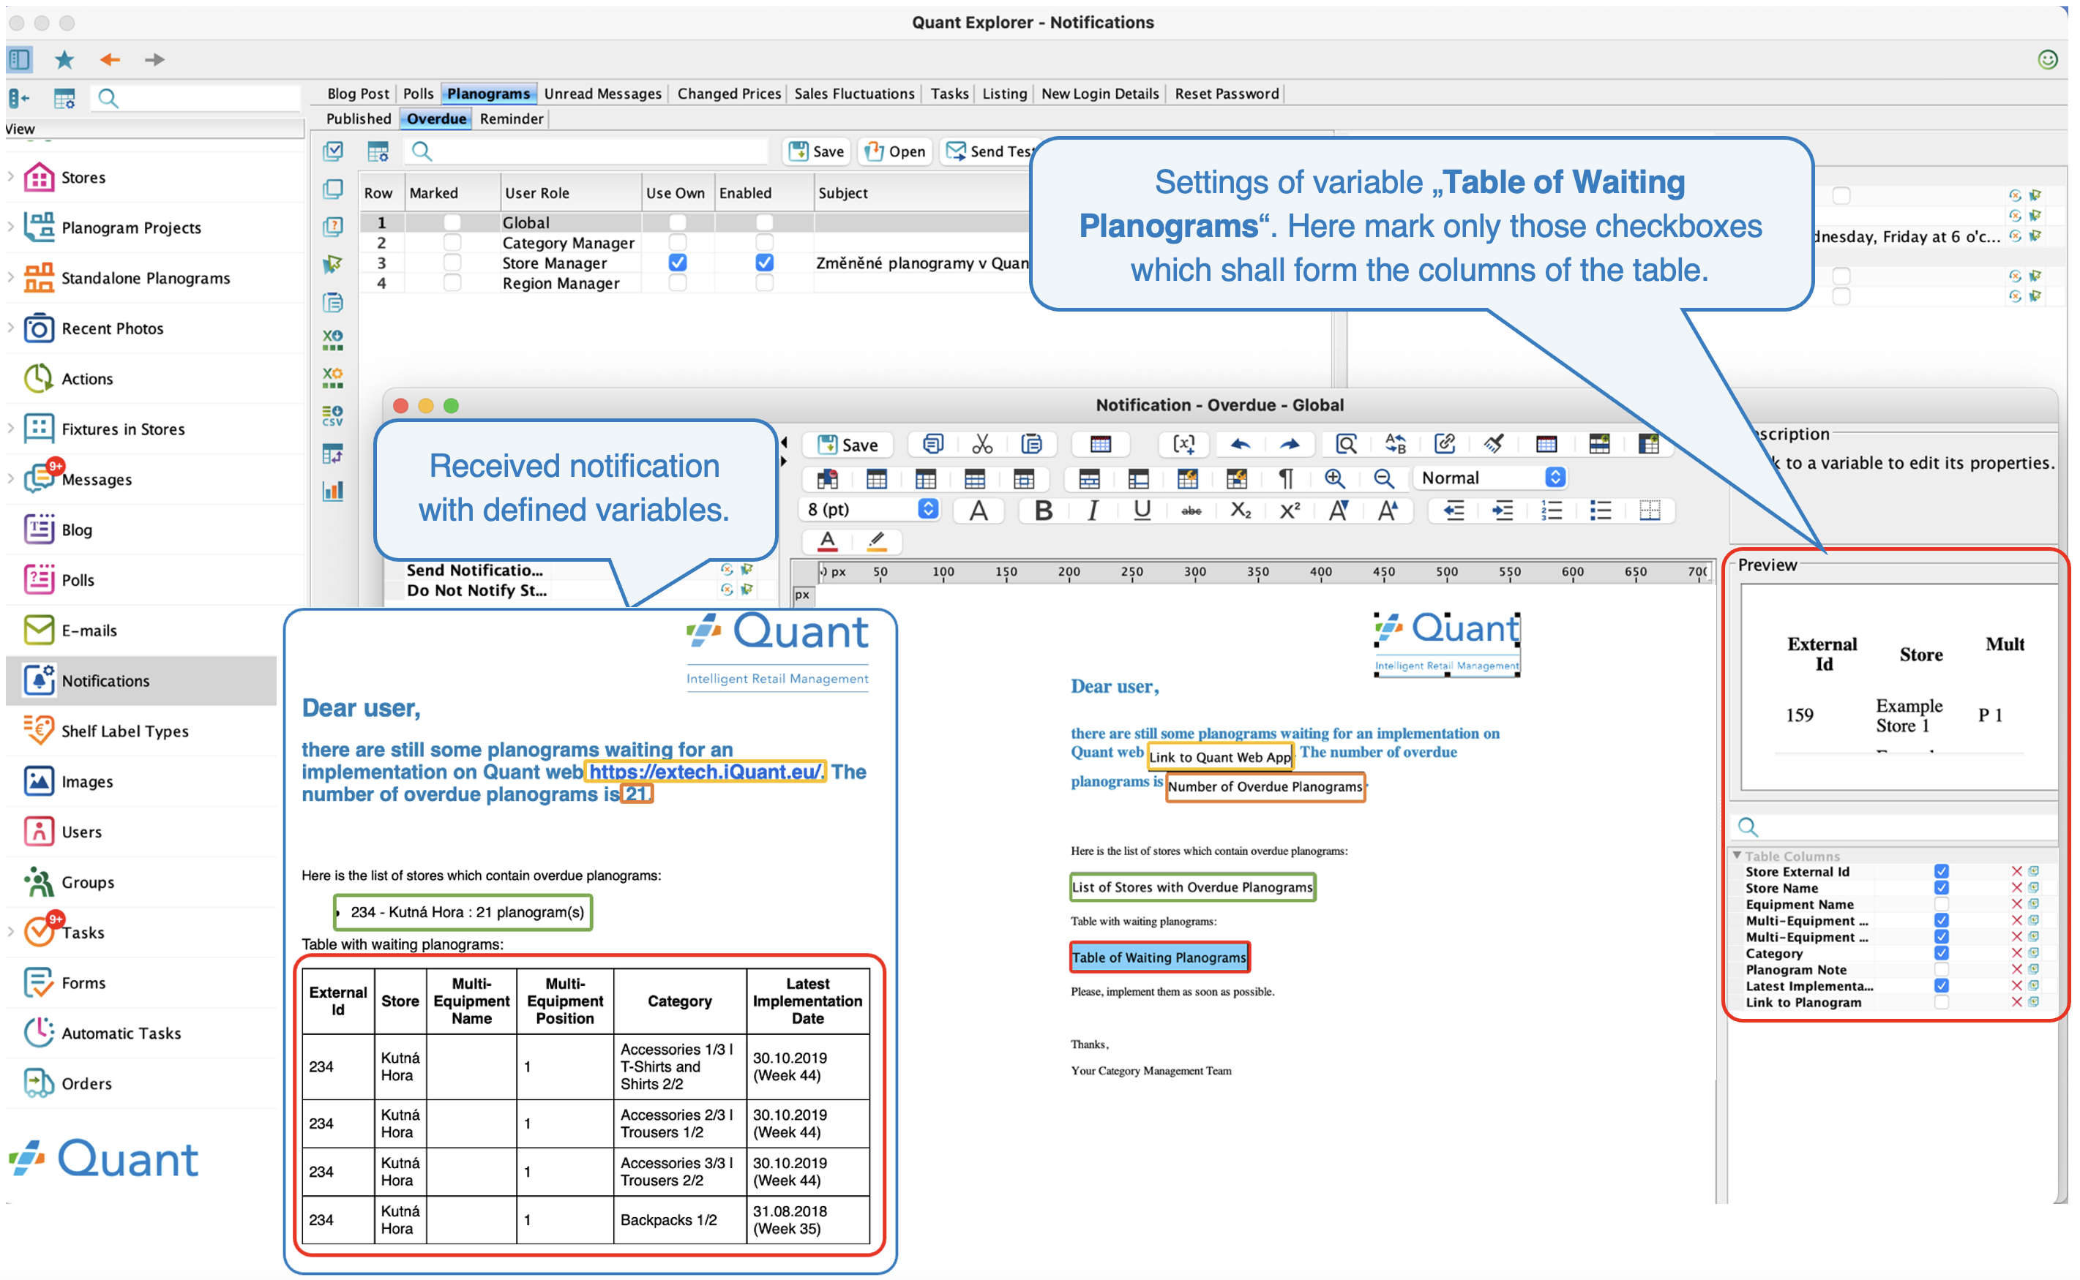
Task: Undo last change in the editor
Action: [1241, 445]
